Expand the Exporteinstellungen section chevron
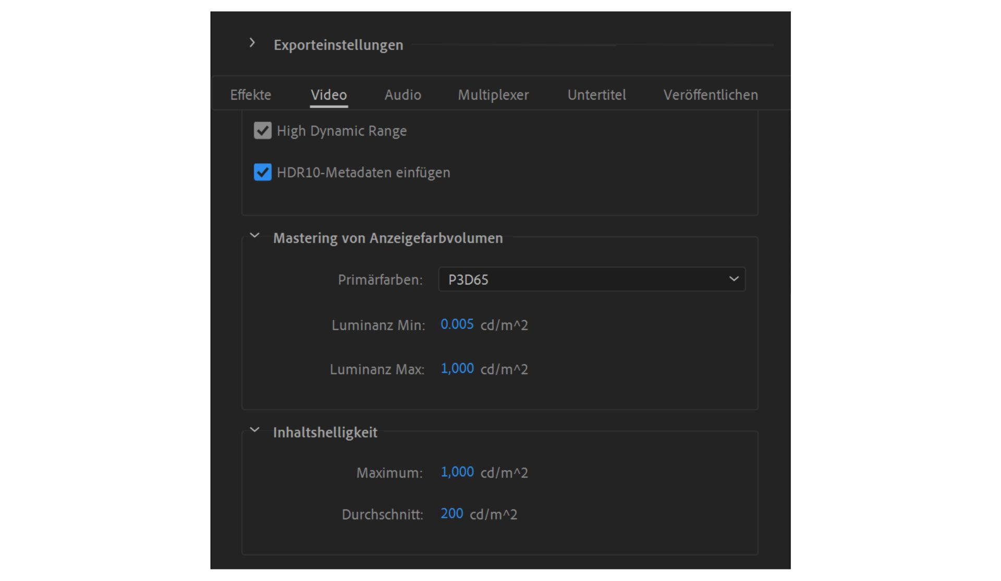1001x581 pixels. click(x=252, y=43)
